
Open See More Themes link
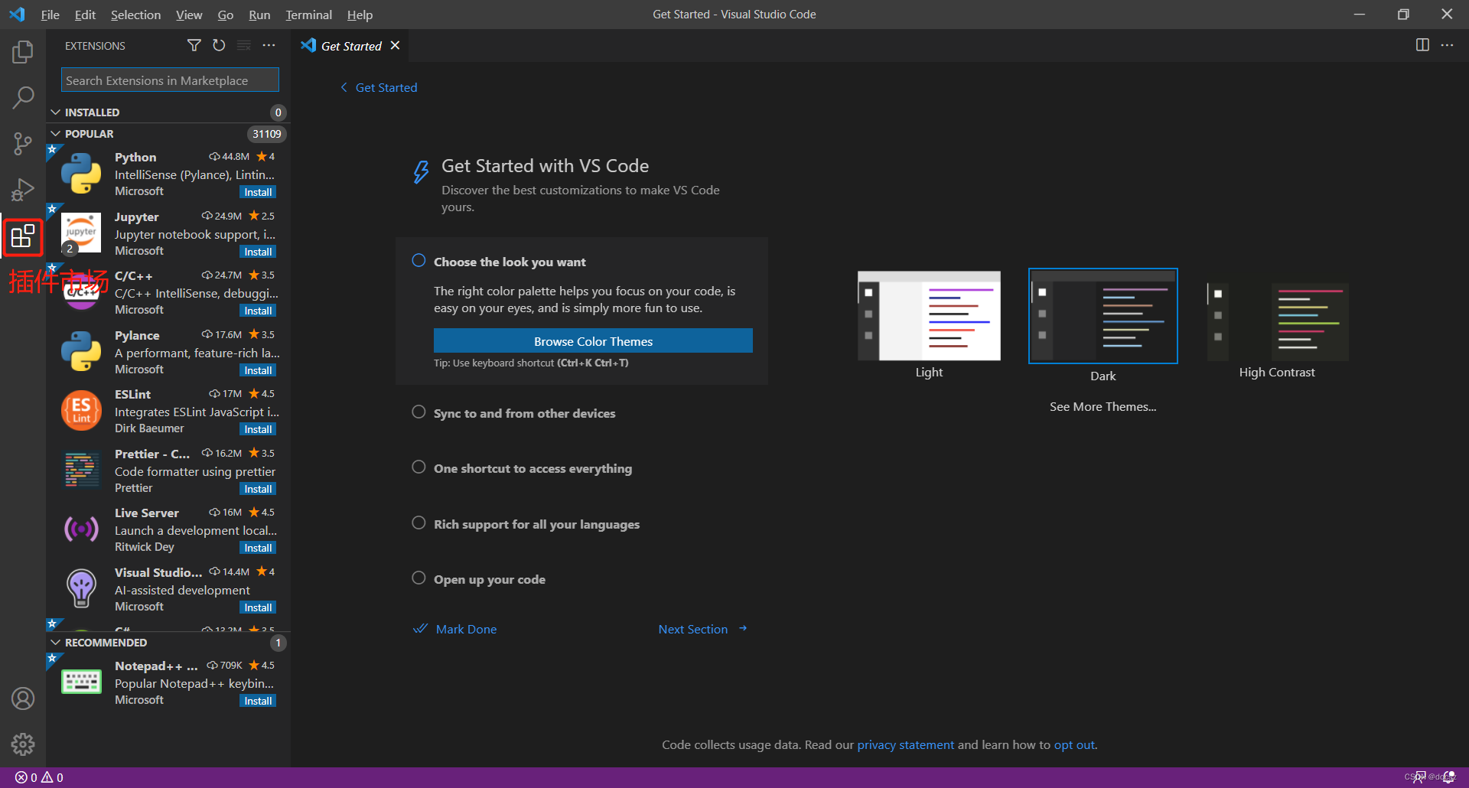pyautogui.click(x=1103, y=406)
